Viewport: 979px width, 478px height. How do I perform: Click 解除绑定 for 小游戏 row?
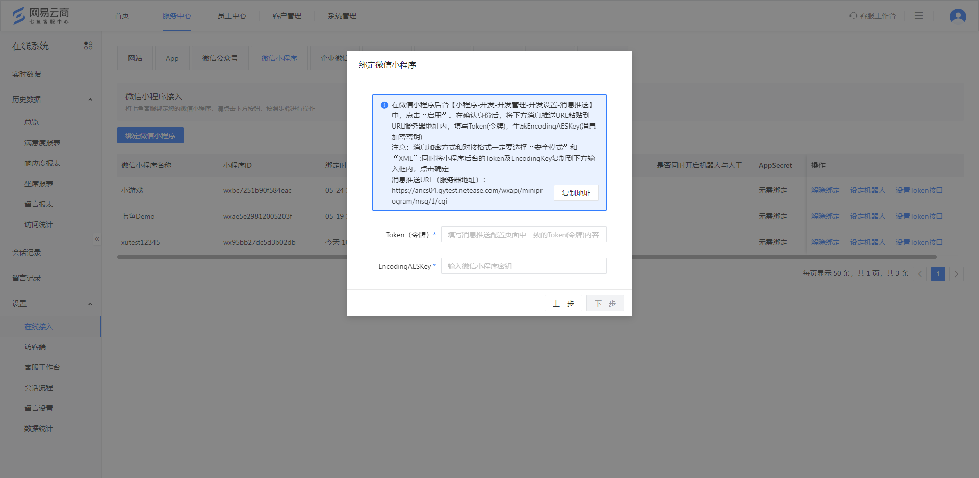[x=826, y=190]
